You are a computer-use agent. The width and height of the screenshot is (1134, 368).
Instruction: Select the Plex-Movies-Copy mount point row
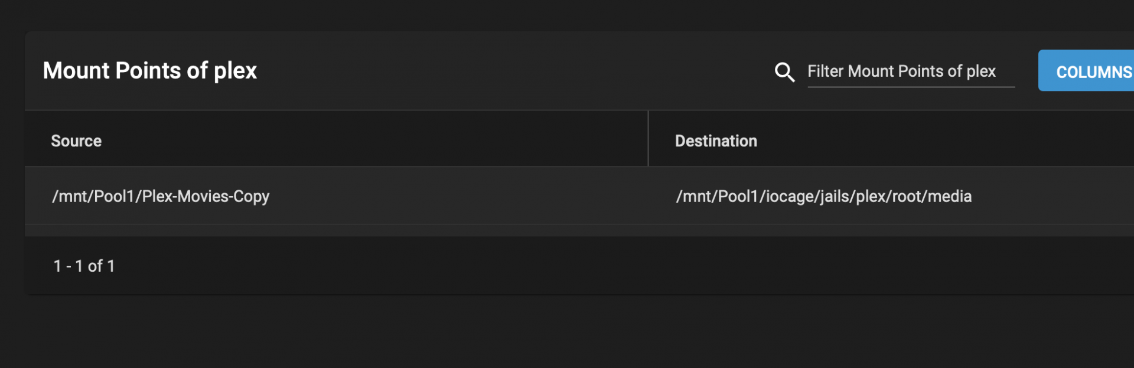[x=579, y=196]
